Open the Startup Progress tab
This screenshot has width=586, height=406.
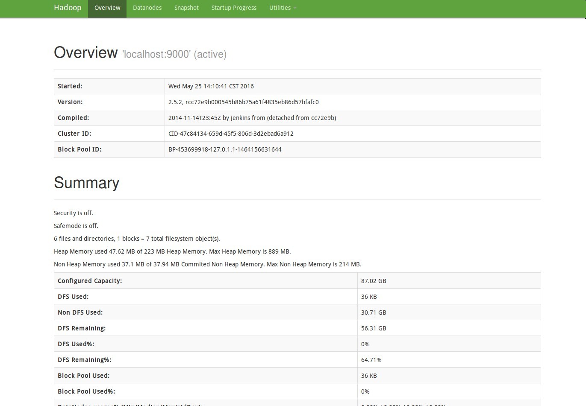click(234, 8)
